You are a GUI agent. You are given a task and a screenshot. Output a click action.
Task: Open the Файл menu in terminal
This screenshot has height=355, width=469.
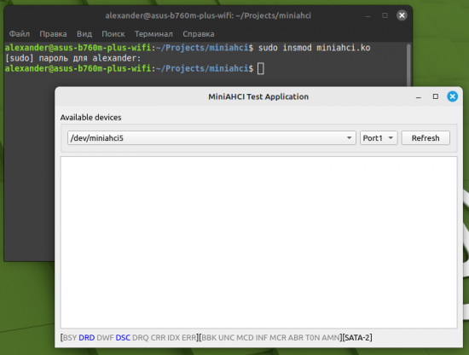tap(20, 34)
